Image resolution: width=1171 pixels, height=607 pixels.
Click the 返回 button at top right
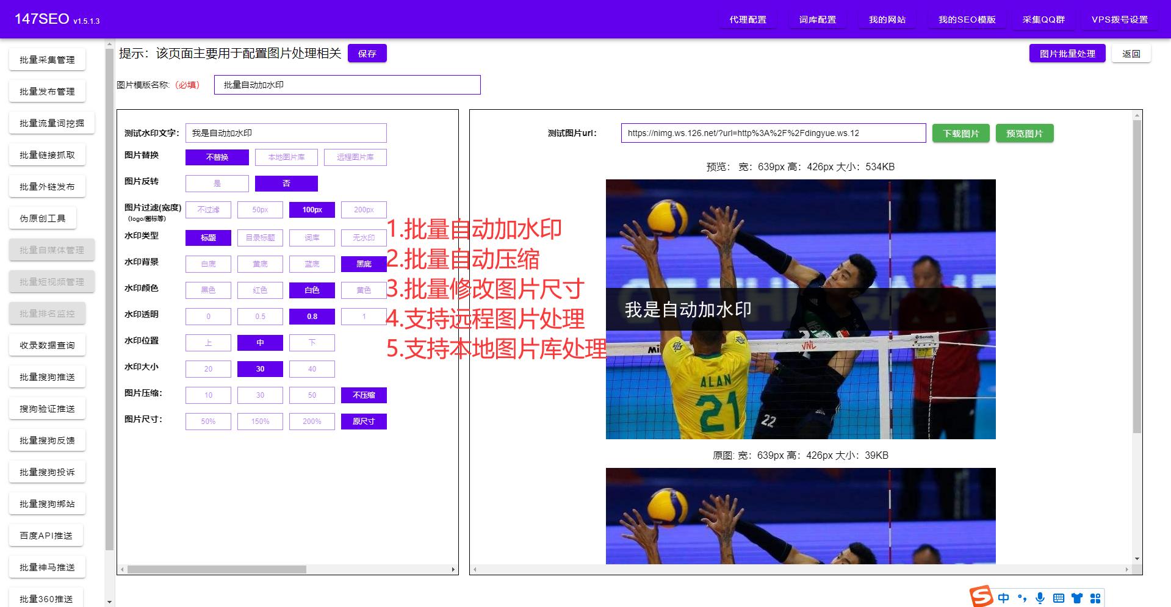click(1131, 53)
